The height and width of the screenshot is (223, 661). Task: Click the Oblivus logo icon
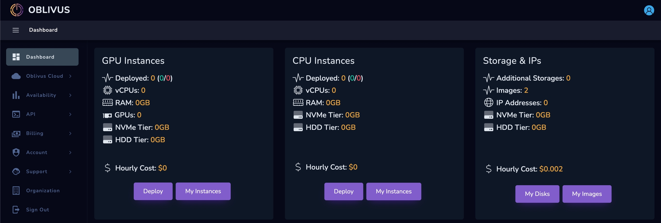(17, 10)
